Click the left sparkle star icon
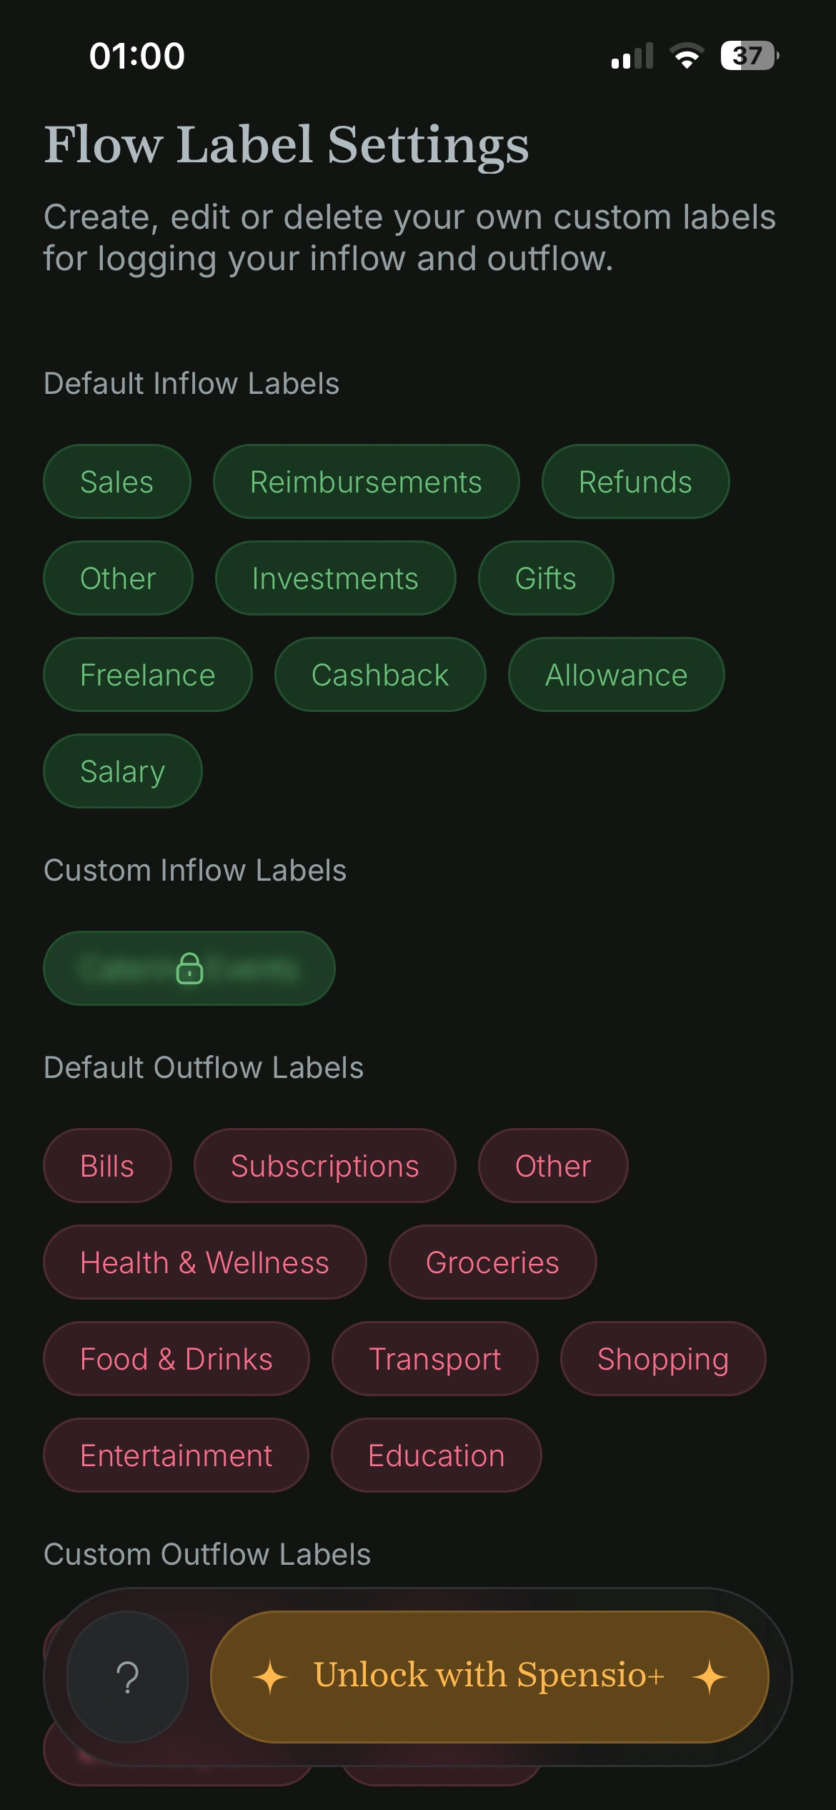 (x=270, y=1677)
